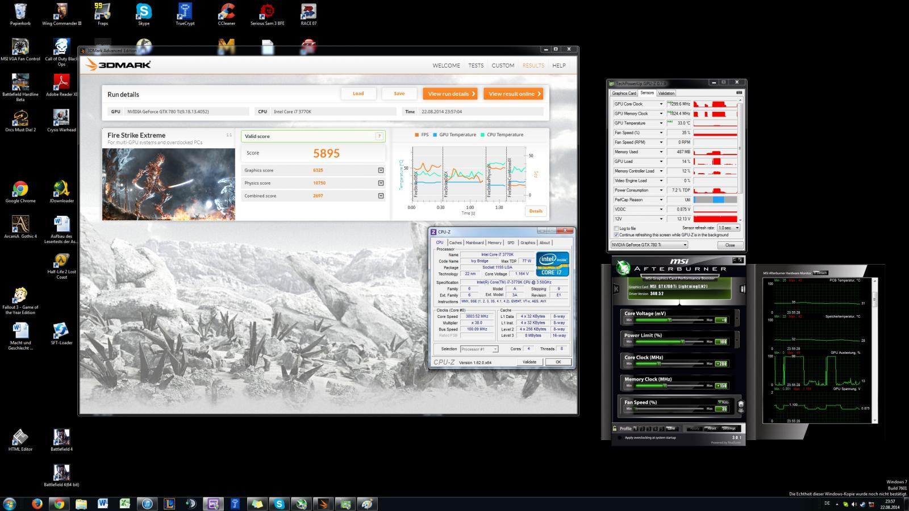The width and height of the screenshot is (909, 511).
Task: Expand Physics score details in 3DMark
Action: tap(381, 183)
